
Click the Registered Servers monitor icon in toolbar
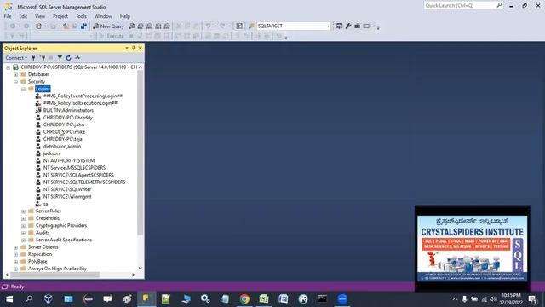339,26
